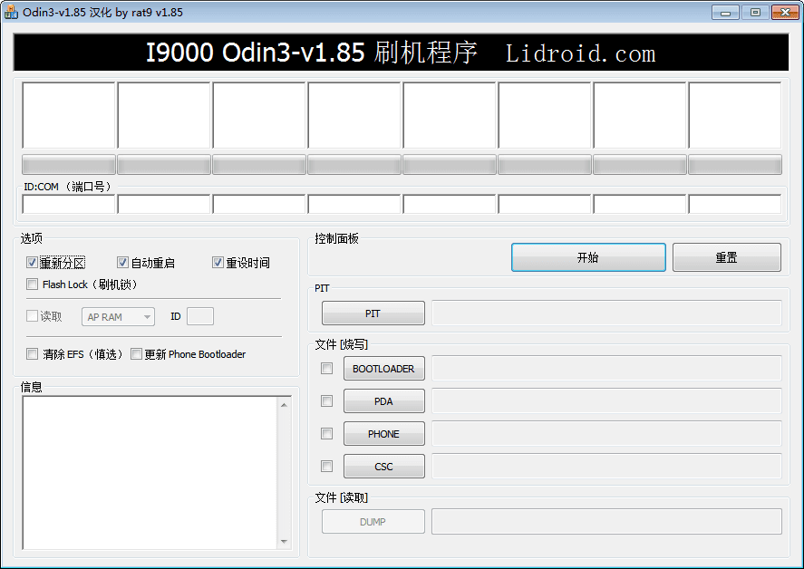The height and width of the screenshot is (569, 804).
Task: Click the ID input field
Action: [200, 317]
